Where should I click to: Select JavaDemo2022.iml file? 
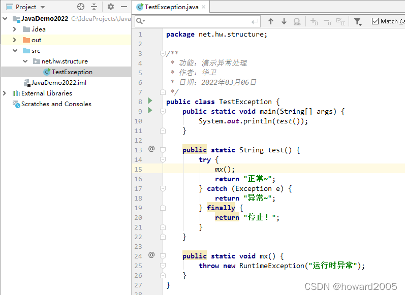(x=58, y=83)
